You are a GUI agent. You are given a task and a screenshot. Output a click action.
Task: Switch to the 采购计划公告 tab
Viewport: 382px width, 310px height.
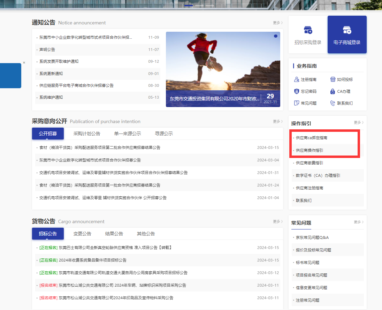87,134
